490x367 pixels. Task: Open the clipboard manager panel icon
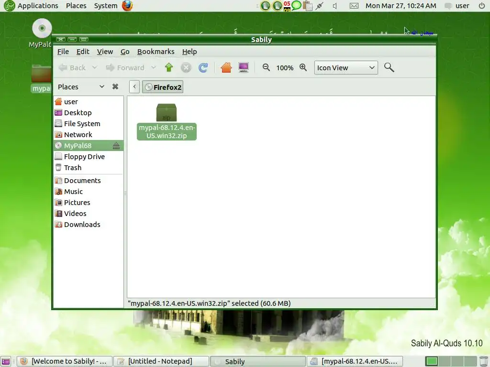click(x=308, y=6)
